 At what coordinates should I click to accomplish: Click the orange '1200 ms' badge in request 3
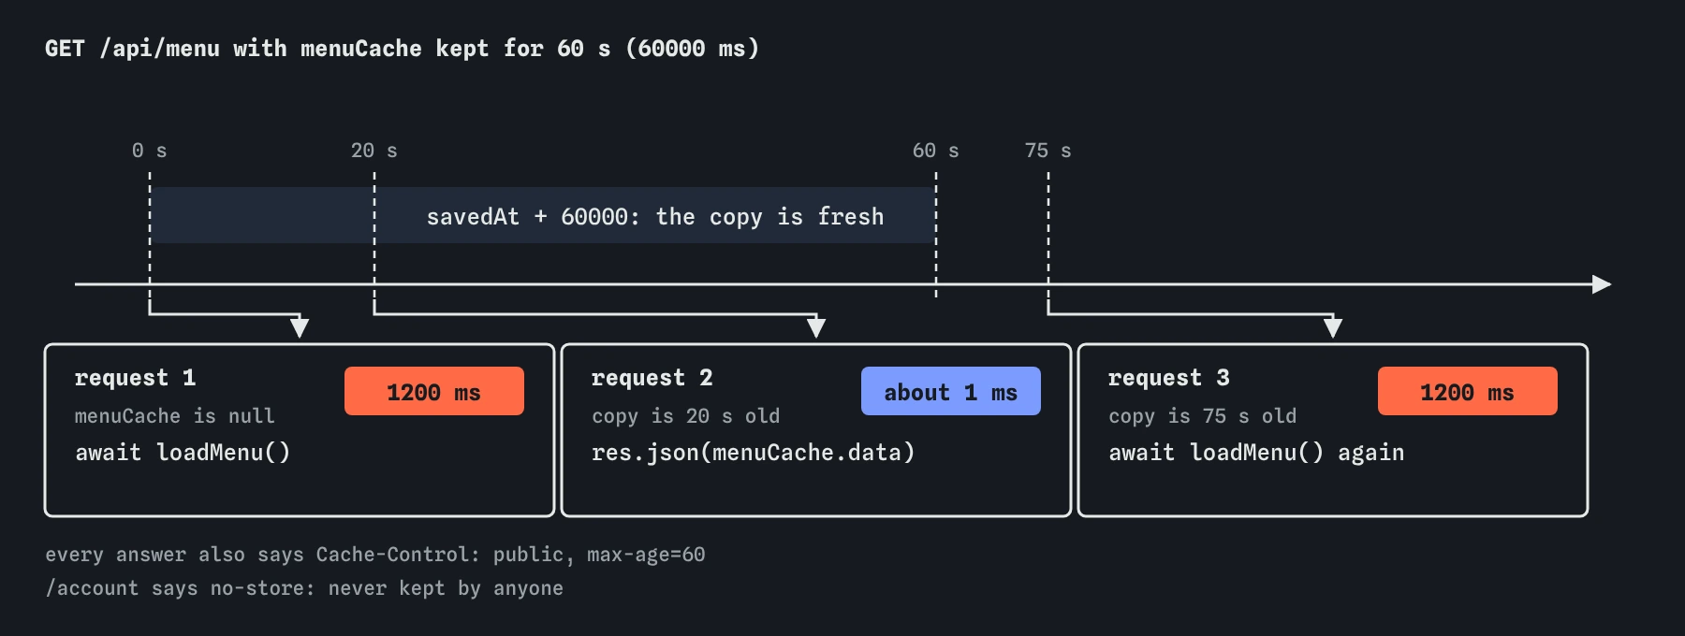pos(1468,391)
